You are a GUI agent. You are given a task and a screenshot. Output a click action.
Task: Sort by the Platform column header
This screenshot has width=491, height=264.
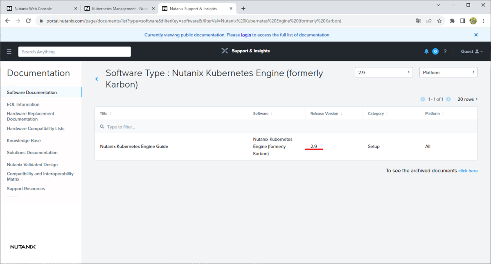[x=434, y=113]
